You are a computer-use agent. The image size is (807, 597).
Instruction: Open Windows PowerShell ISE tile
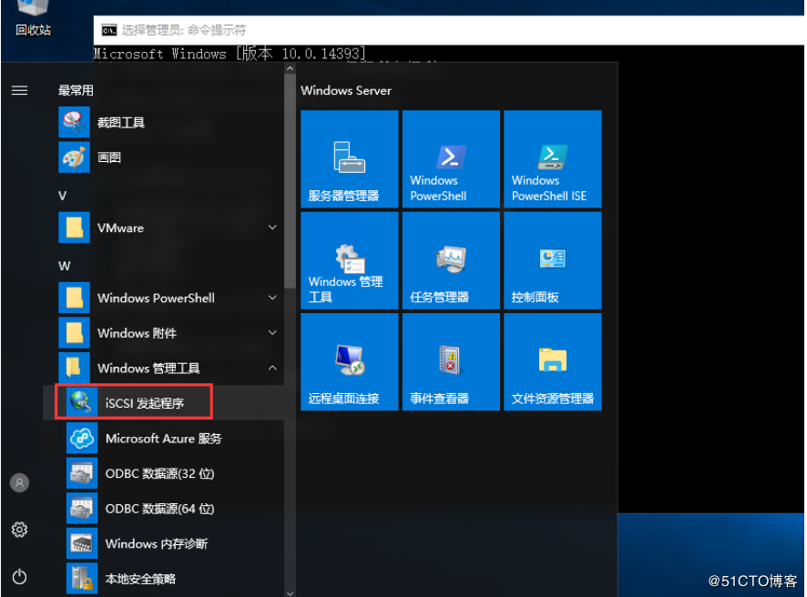tap(551, 159)
